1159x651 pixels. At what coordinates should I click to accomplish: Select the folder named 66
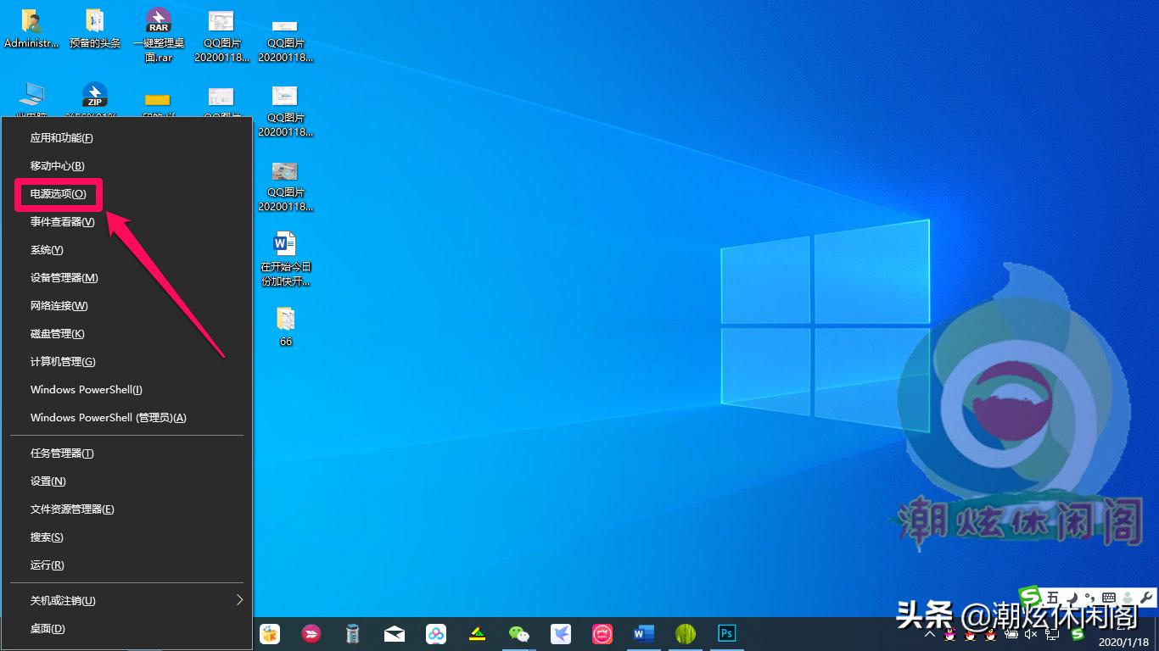tap(286, 326)
